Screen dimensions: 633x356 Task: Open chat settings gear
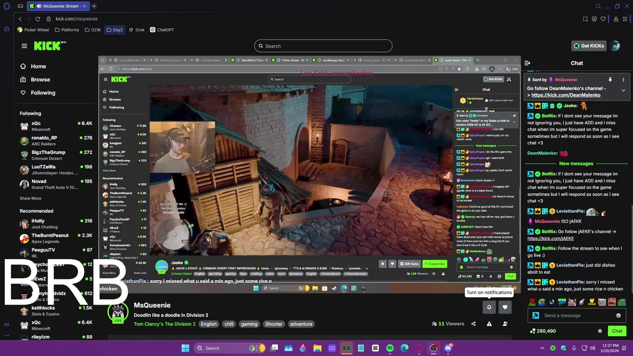point(600,331)
